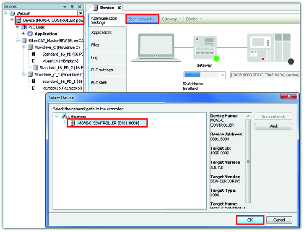Click the Gateway device icon with green dot

pyautogui.click(x=204, y=49)
